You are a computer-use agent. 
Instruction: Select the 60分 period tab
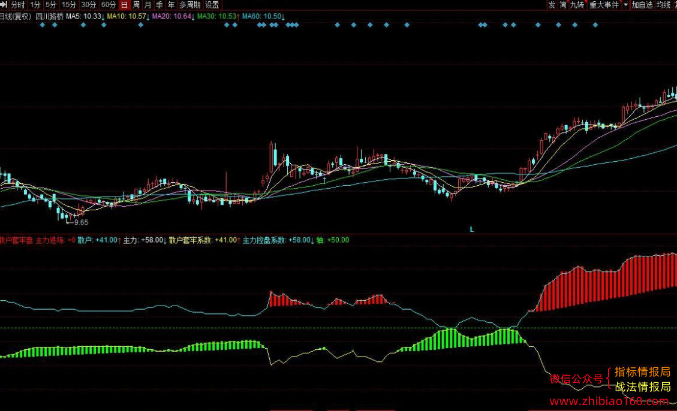[x=109, y=5]
